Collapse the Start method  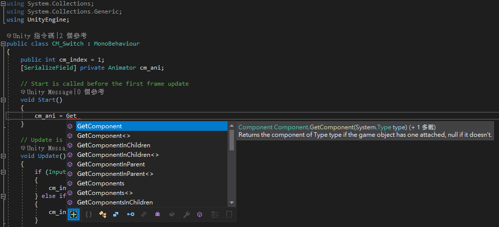click(3, 100)
